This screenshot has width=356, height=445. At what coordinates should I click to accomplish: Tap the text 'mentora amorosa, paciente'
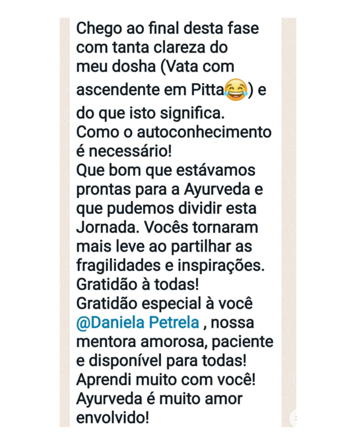click(x=175, y=342)
